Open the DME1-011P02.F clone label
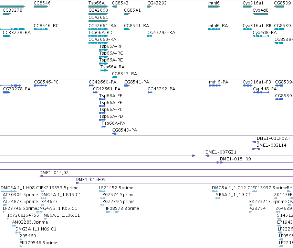Image resolution: width=293 pixels, height=248 pixels. click(x=274, y=138)
